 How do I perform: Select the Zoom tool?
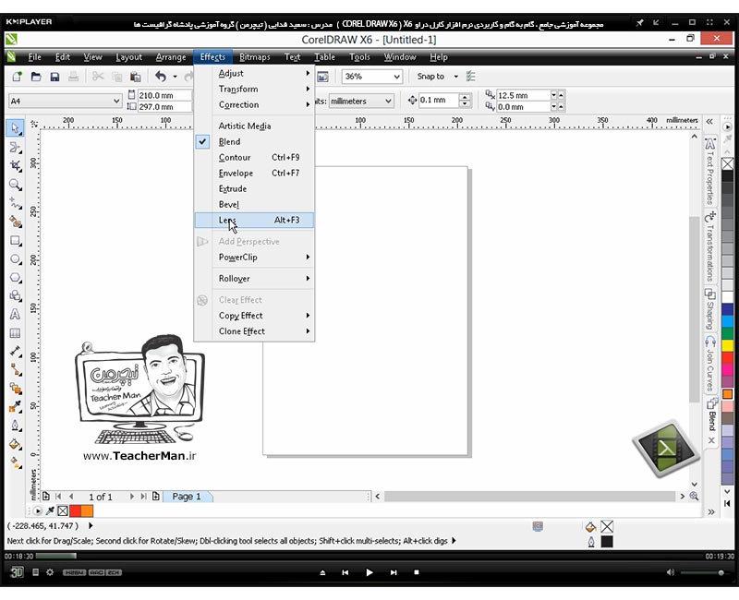click(15, 184)
